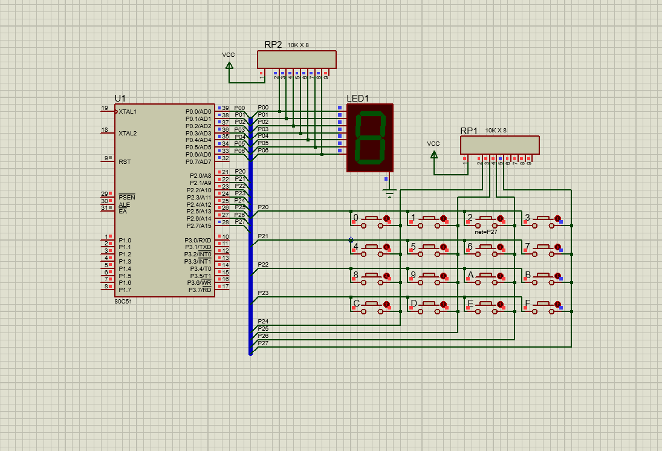Click pin number 19 beside XTAL1
This screenshot has height=451, width=662.
[x=105, y=108]
